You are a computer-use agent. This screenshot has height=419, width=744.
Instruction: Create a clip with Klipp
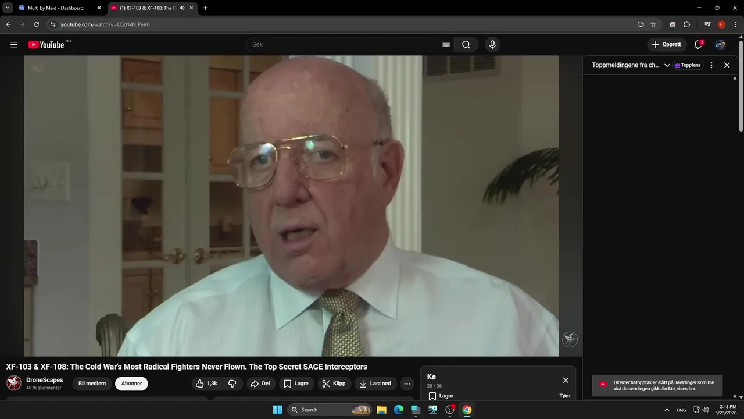(x=334, y=384)
